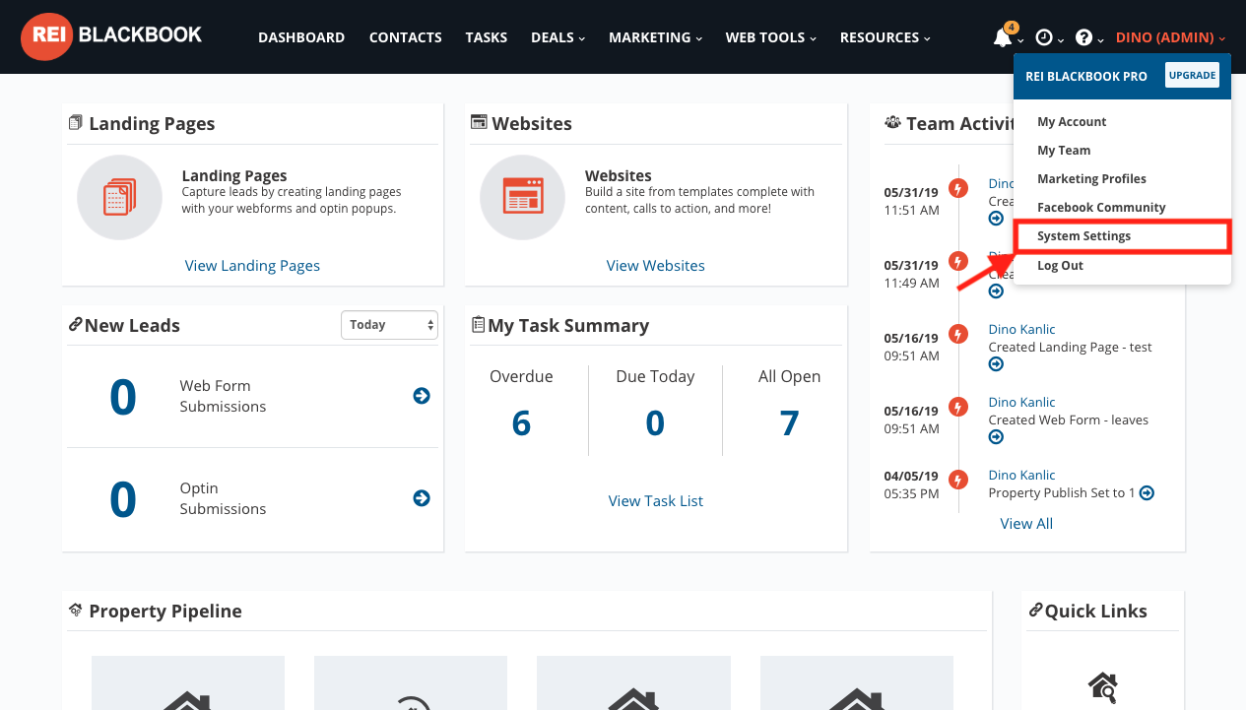
Task: Click the My Task Summary heading
Action: (x=568, y=326)
